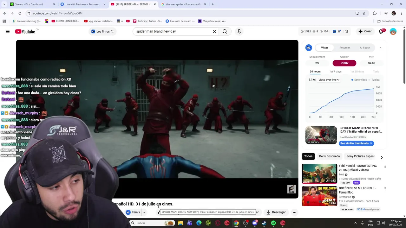
Task: Open Todos los favoritos bookmarks folder
Action: (390, 21)
